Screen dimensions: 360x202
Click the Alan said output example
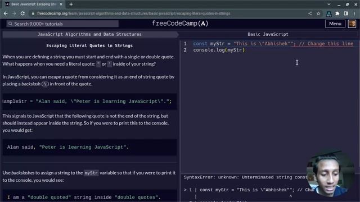(89, 147)
